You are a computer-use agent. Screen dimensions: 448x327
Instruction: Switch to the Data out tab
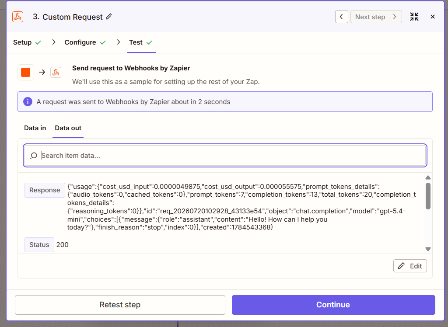[68, 128]
